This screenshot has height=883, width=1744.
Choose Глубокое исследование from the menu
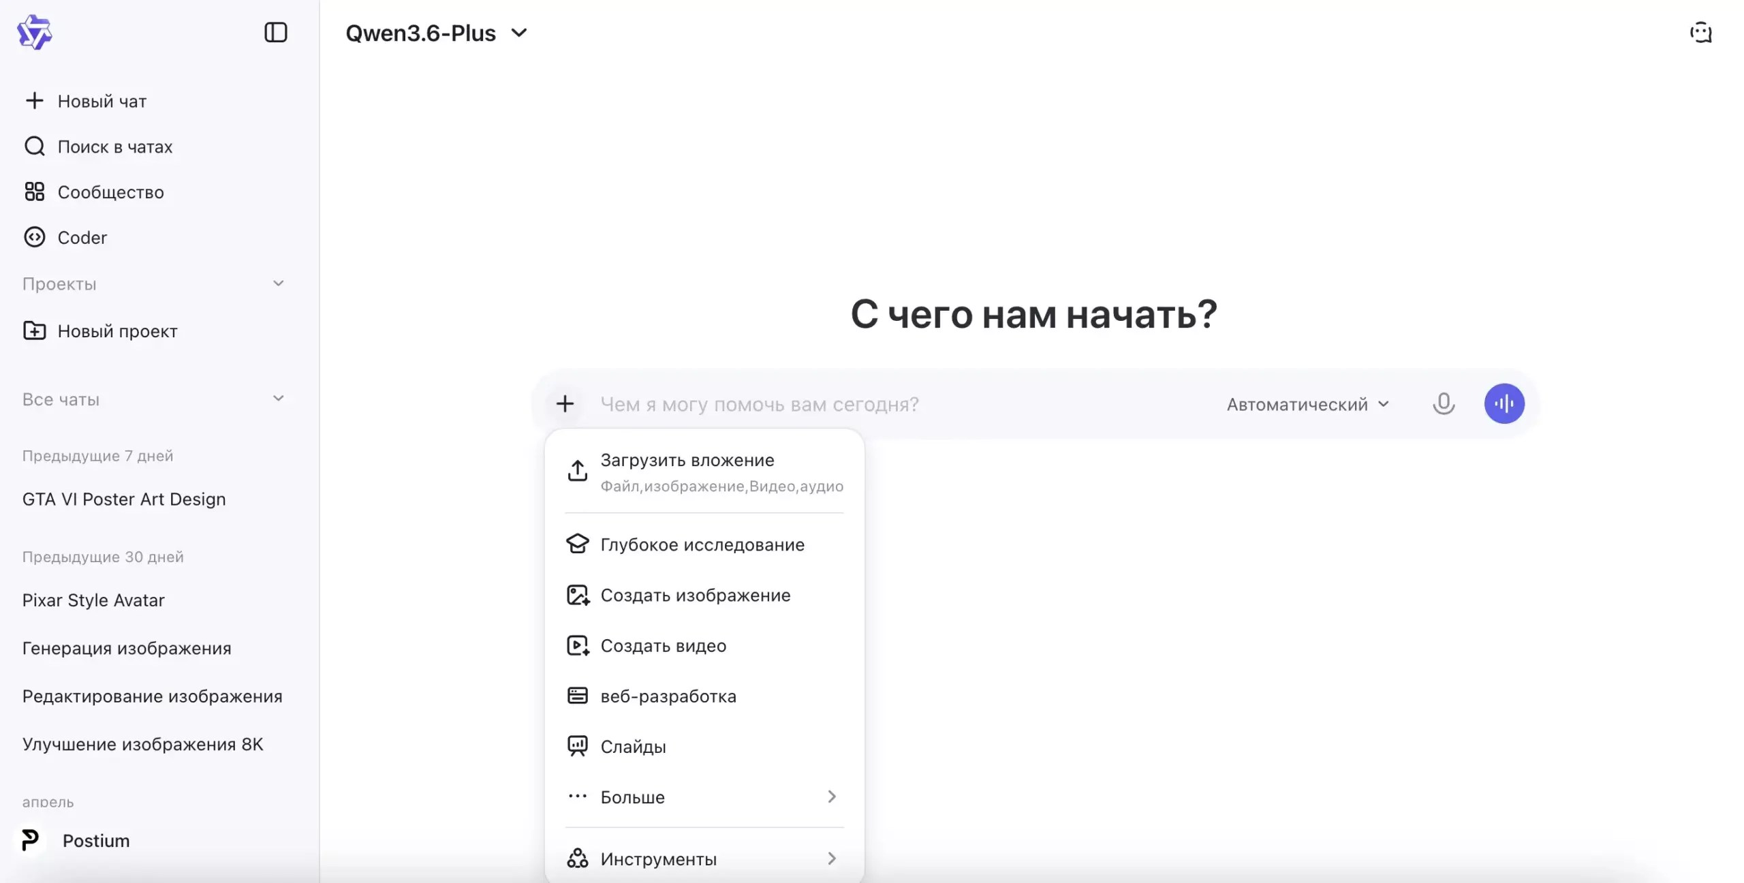(x=705, y=544)
